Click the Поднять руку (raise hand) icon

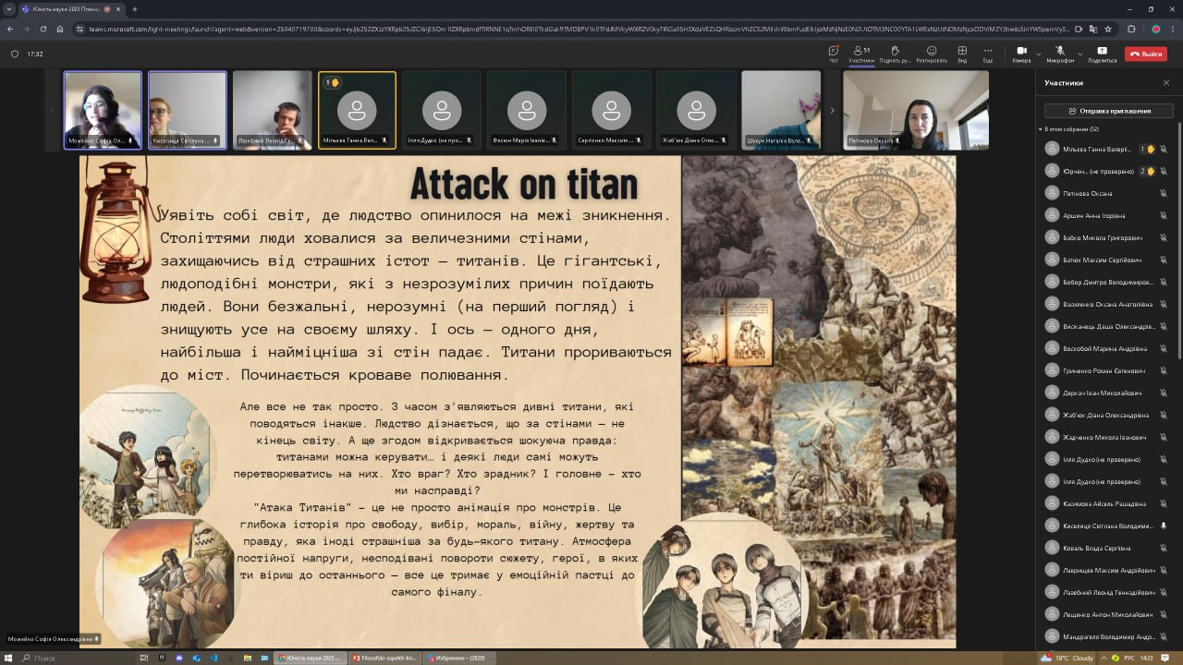894,53
